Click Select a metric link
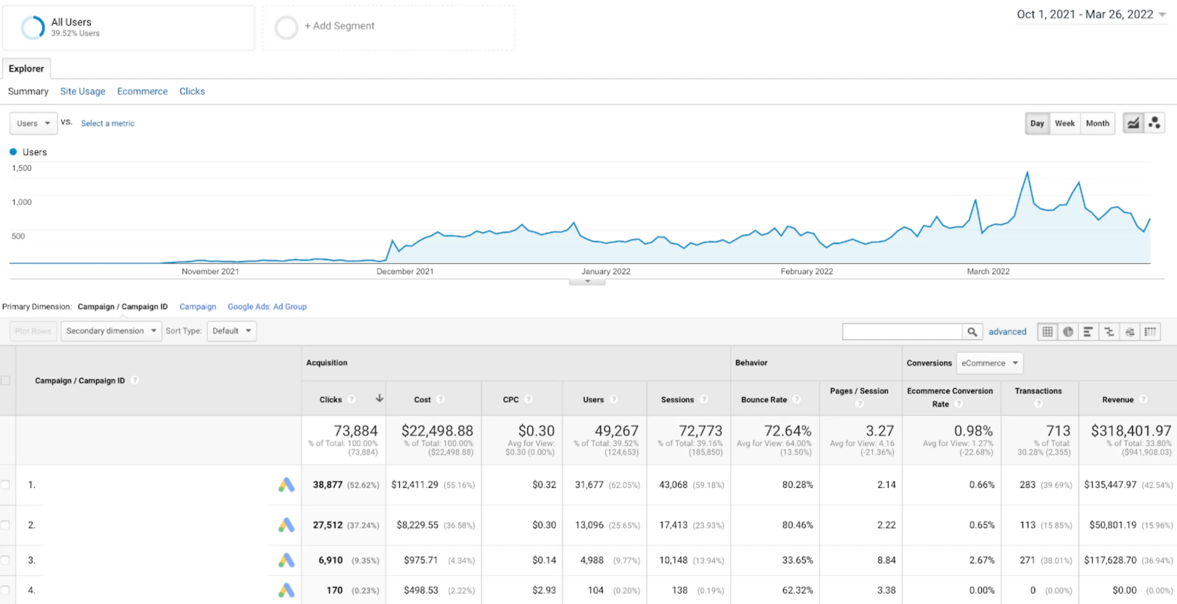 [x=108, y=123]
